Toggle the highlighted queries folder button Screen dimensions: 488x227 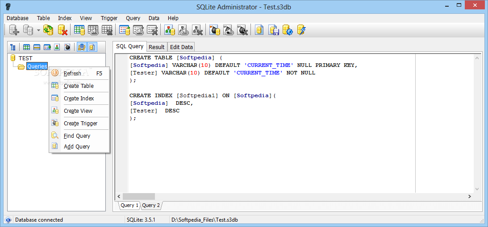point(92,47)
